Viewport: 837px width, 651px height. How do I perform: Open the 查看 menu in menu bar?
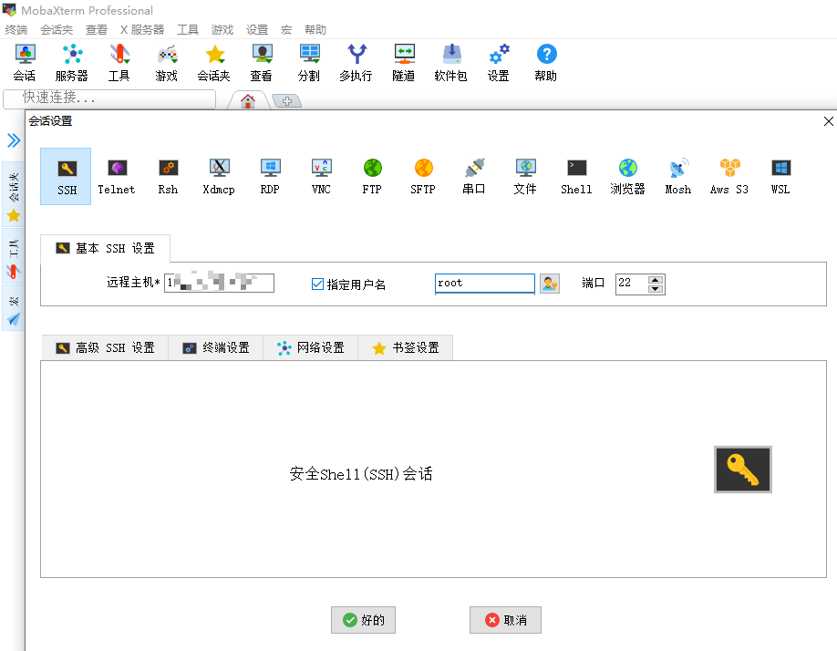pyautogui.click(x=97, y=30)
